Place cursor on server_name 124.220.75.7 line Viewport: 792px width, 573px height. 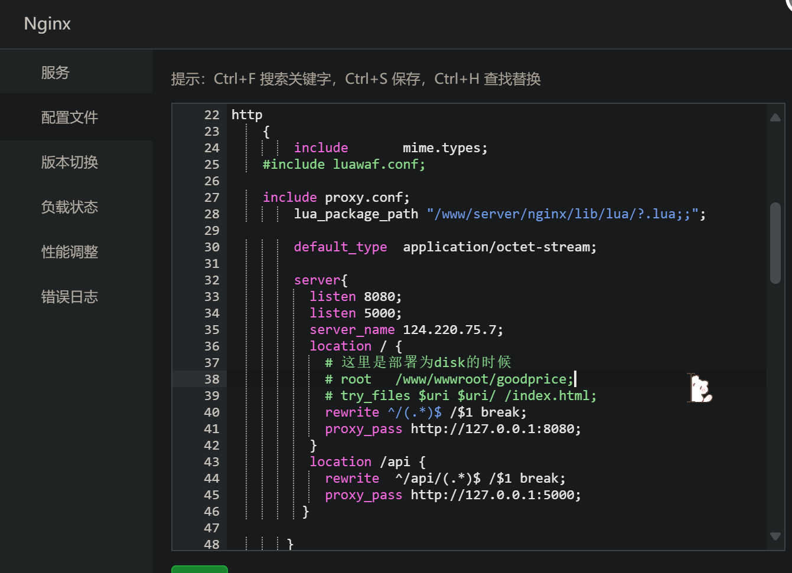[x=406, y=330]
